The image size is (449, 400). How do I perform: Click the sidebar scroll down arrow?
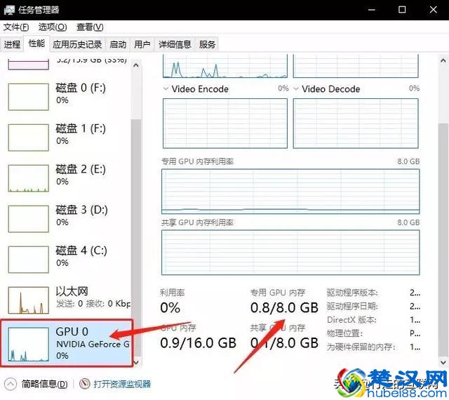click(x=136, y=362)
